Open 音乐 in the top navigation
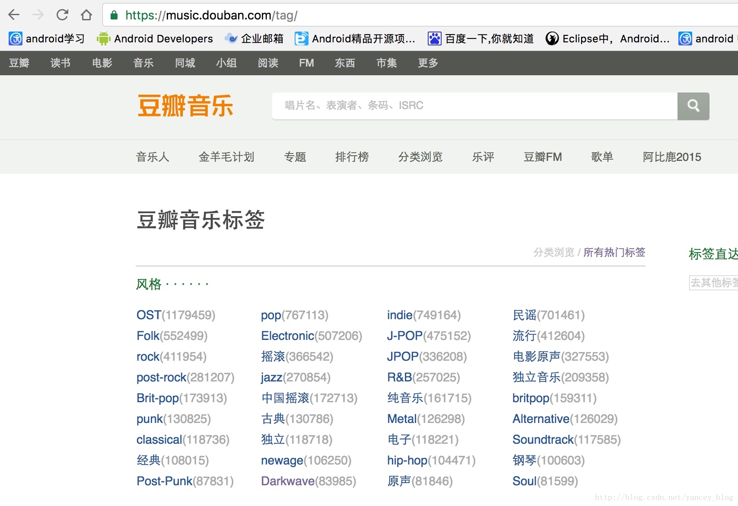 point(143,63)
